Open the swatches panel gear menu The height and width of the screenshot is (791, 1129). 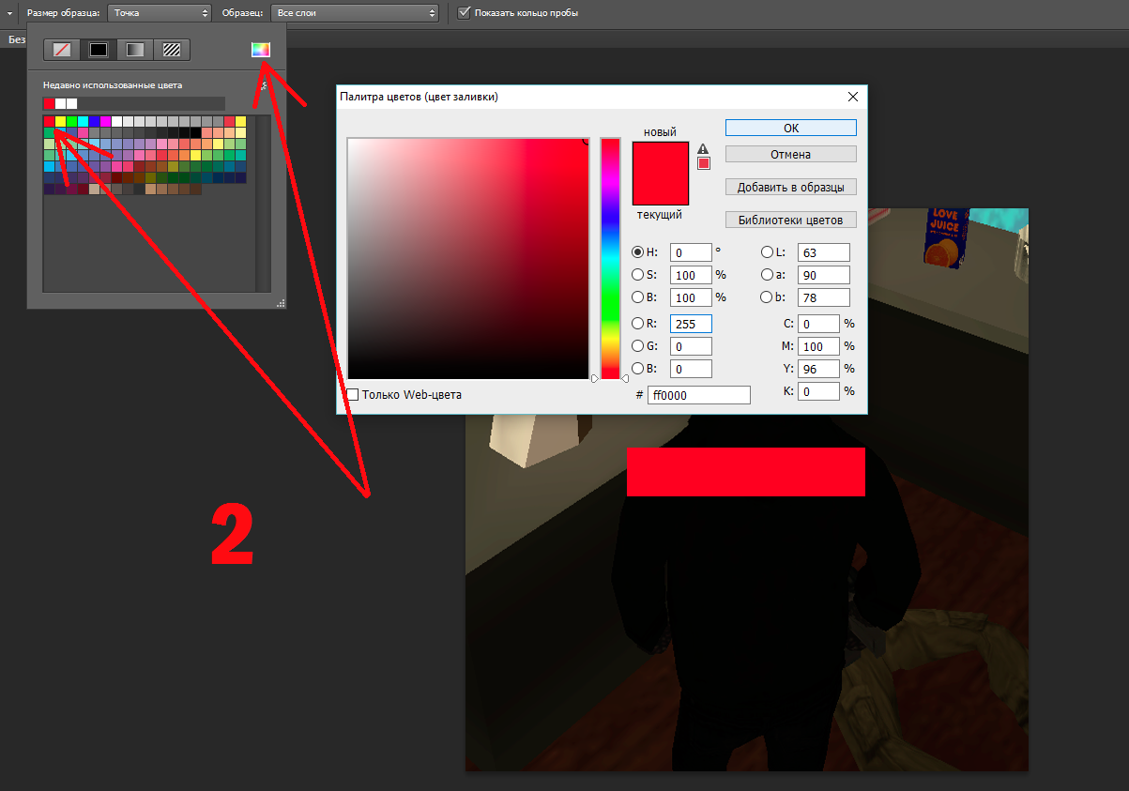click(264, 85)
